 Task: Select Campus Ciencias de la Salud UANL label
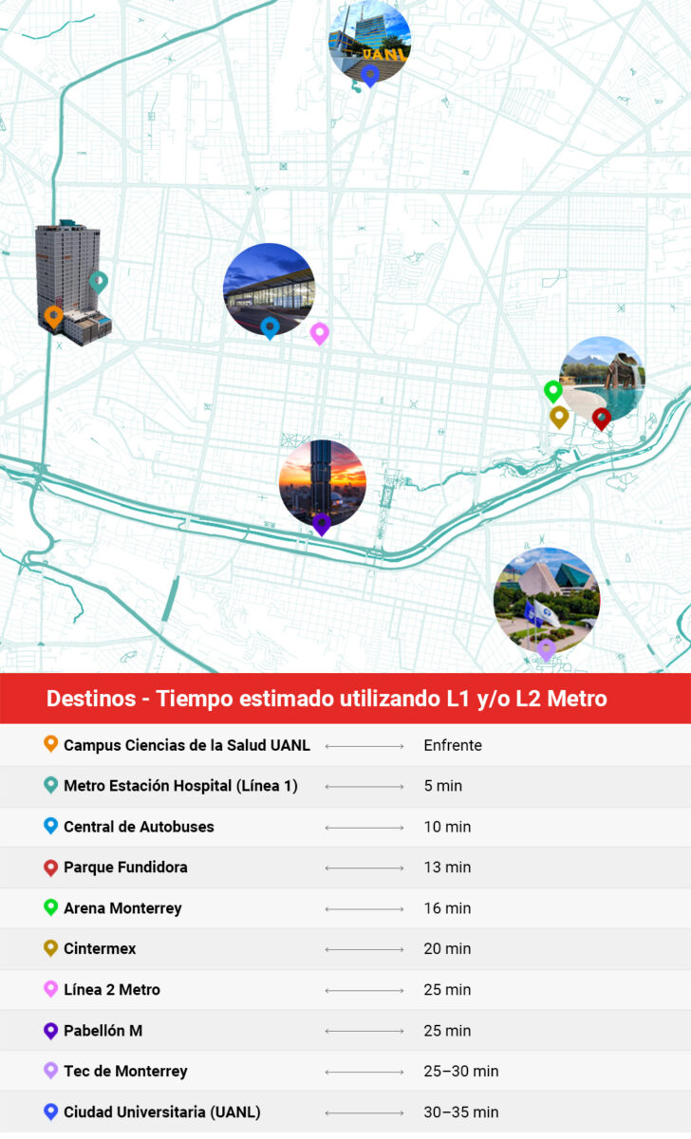(186, 745)
